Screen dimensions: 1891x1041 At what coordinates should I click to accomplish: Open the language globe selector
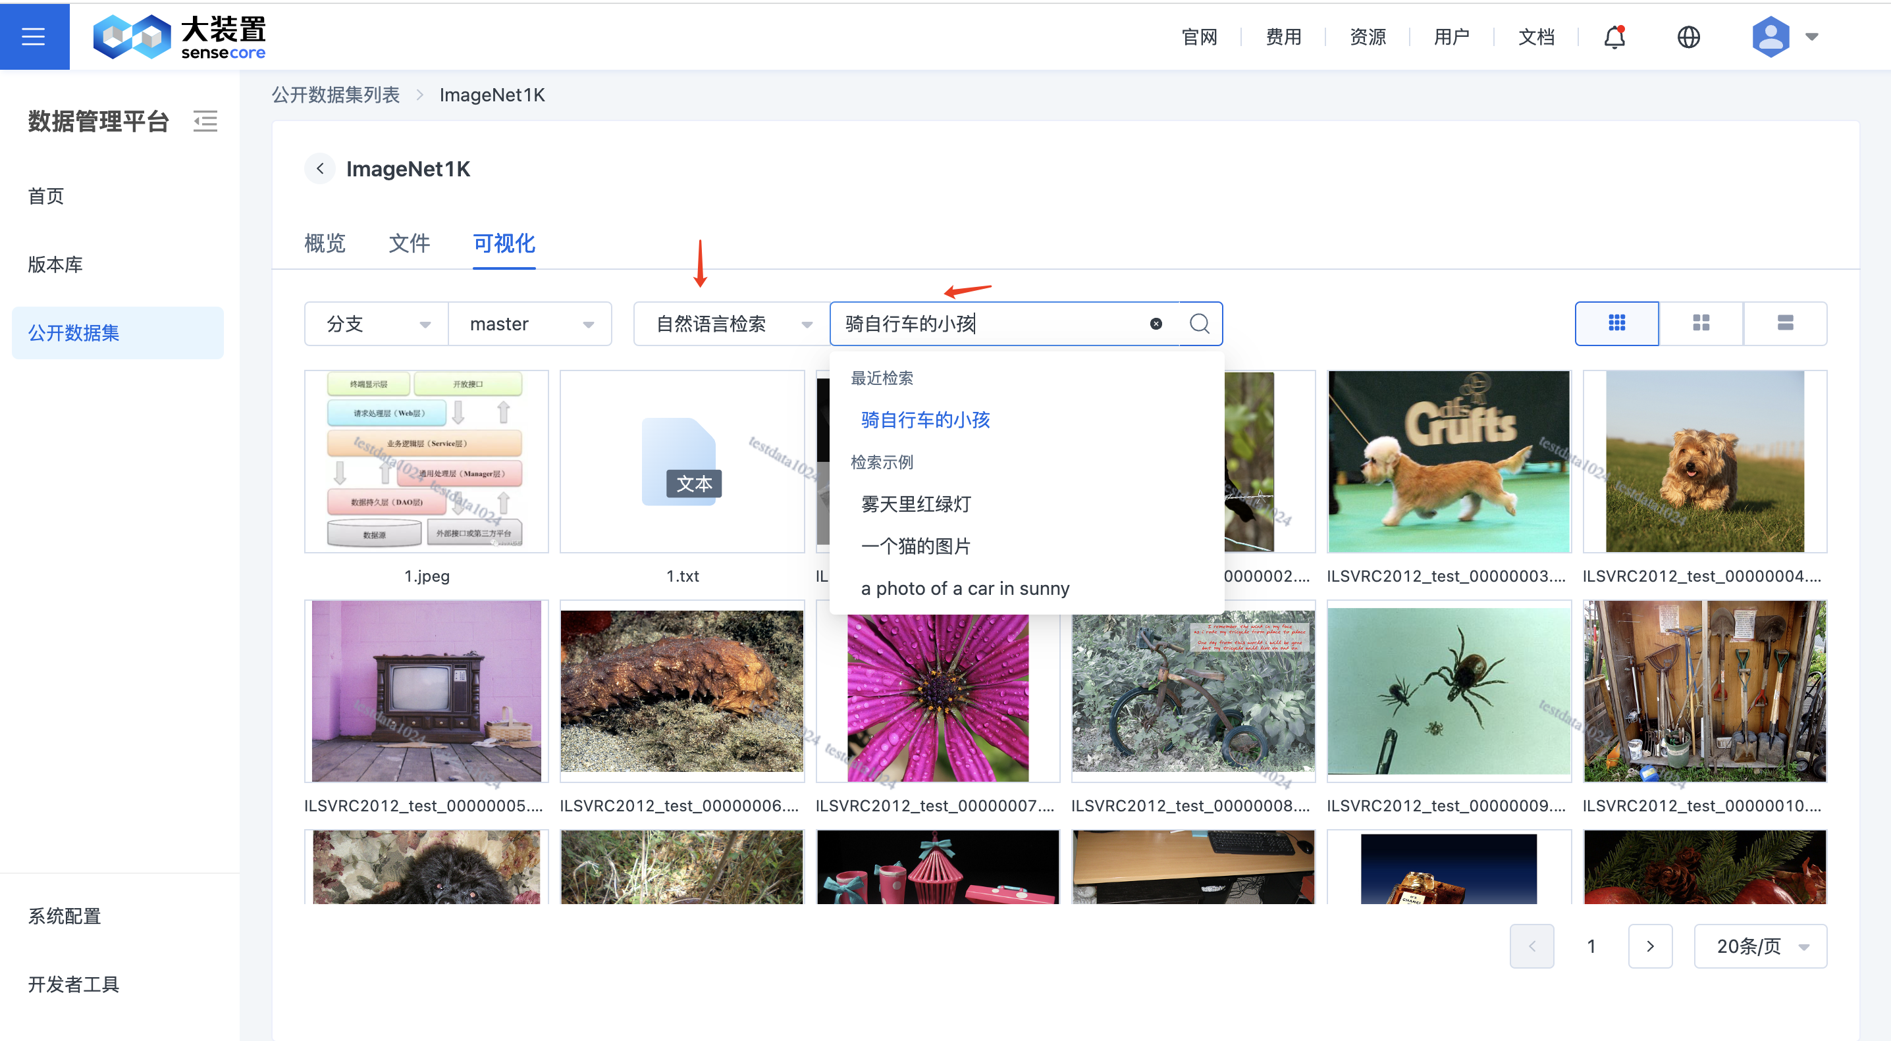(1688, 37)
